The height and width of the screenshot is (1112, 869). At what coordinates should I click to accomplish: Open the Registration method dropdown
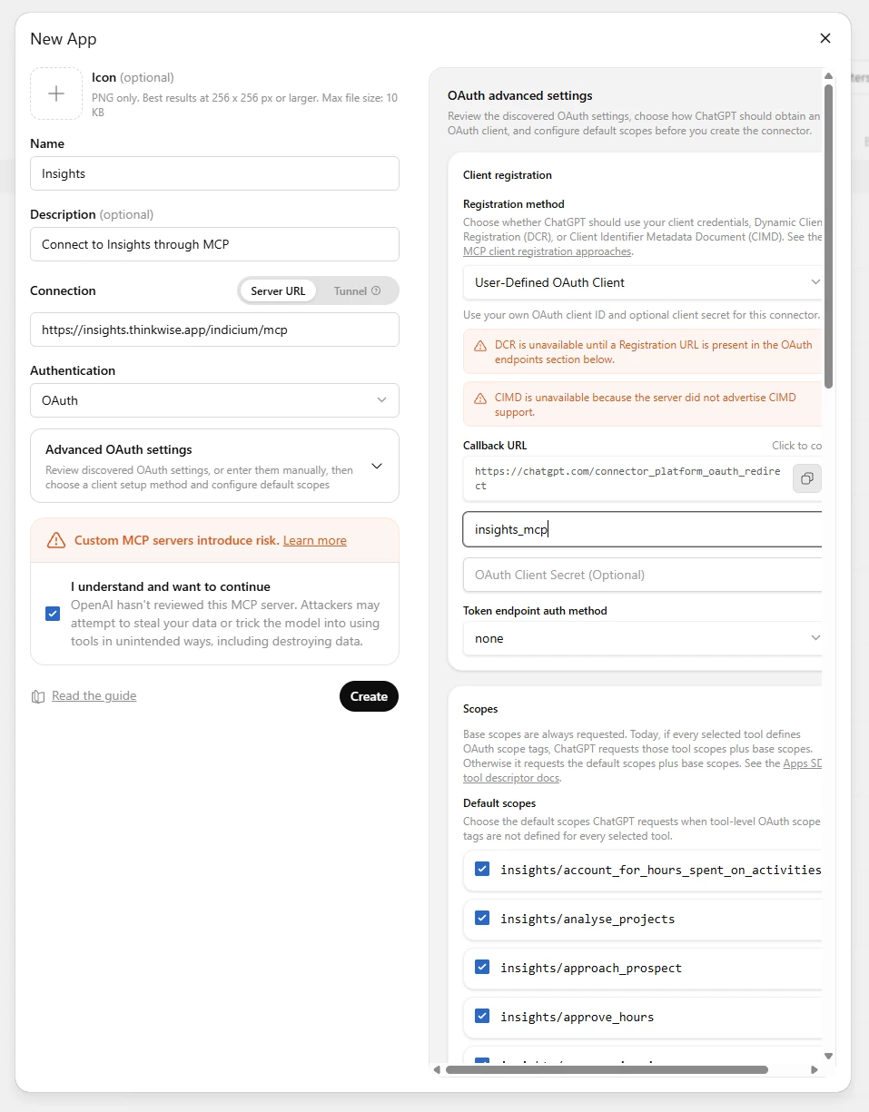coord(643,282)
